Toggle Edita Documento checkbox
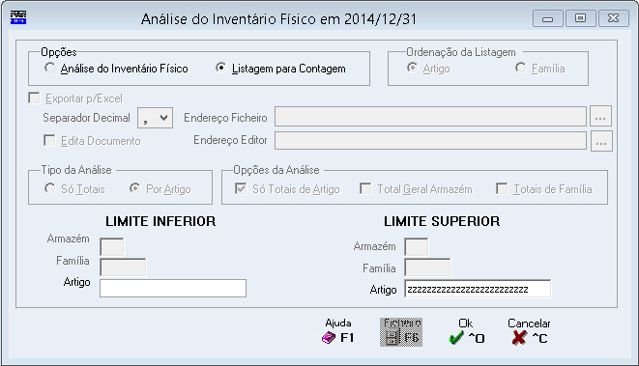Screen dimensions: 639x366 [x=49, y=140]
